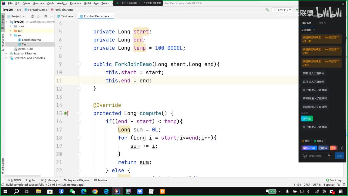Open DataGrip from the taskbar

point(129,191)
